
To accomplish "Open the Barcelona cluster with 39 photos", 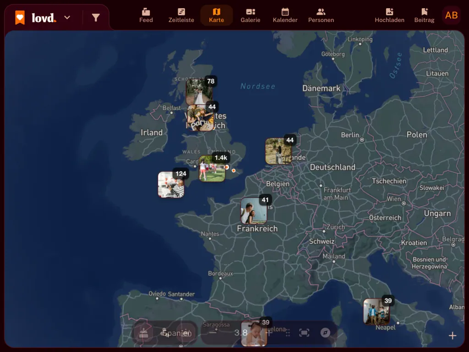I will click(x=254, y=333).
